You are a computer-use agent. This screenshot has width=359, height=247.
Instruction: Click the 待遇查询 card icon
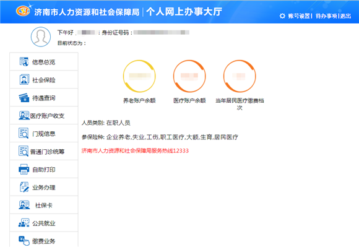point(24,98)
